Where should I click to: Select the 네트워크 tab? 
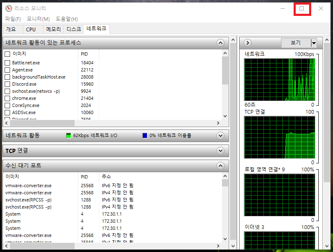coord(96,28)
